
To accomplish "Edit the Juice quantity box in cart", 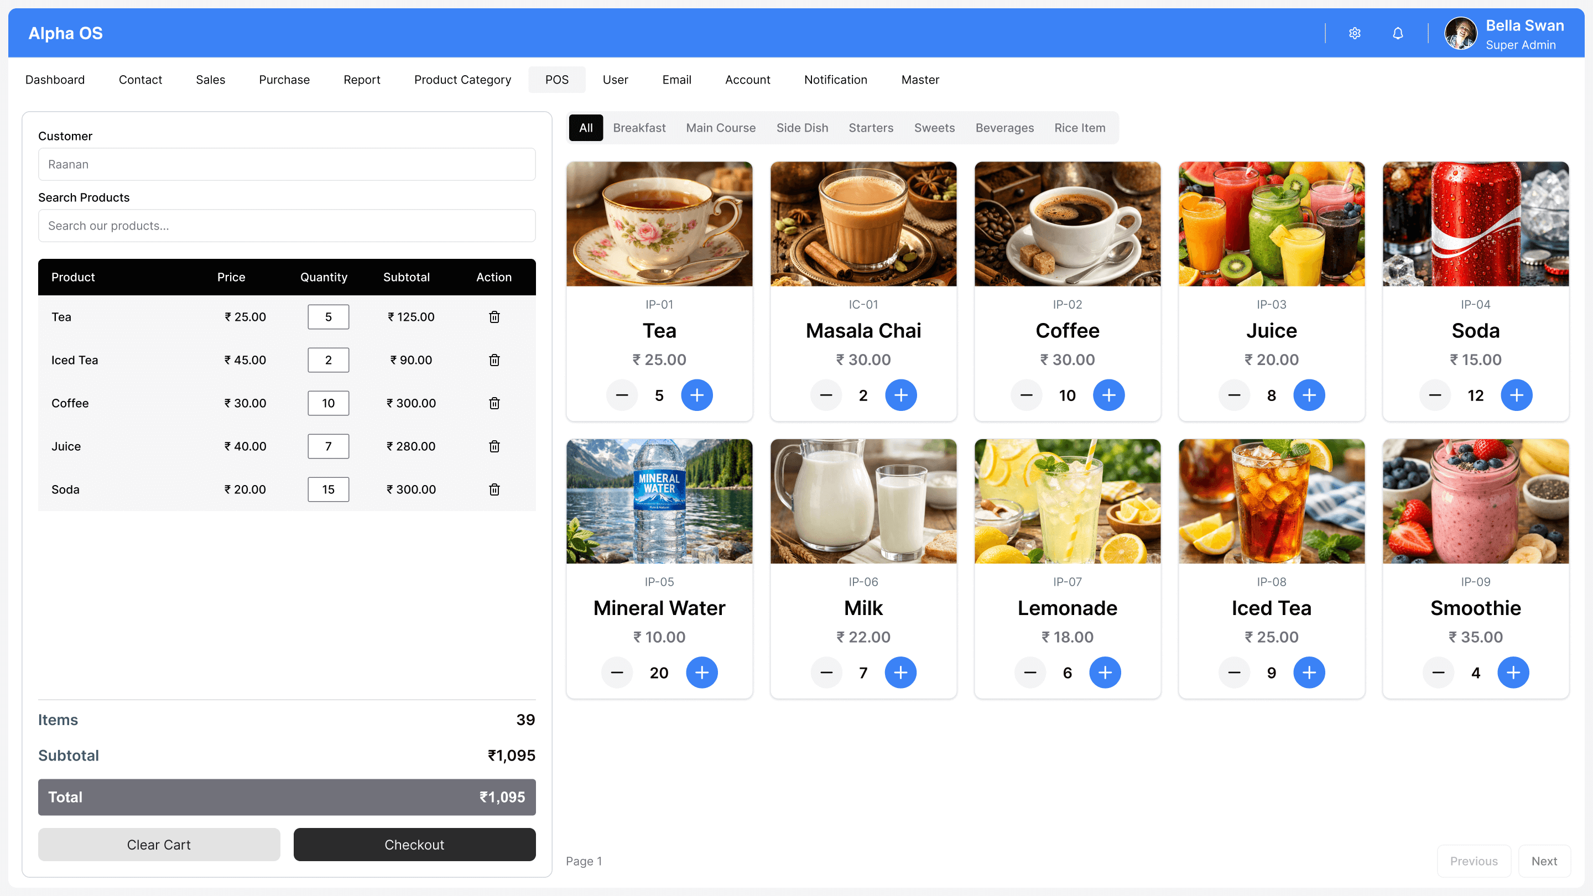I will 328,446.
